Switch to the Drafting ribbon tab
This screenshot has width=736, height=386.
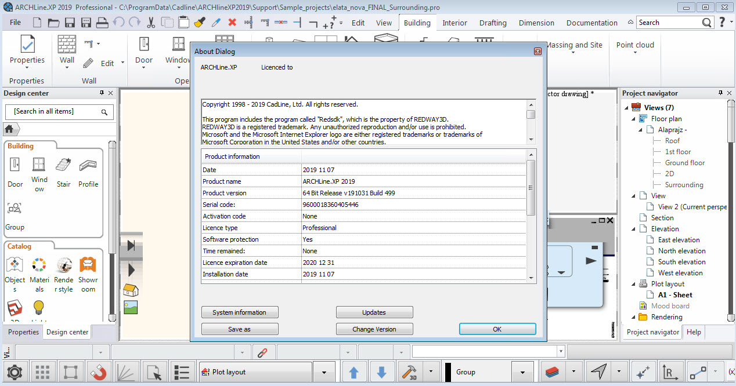[x=493, y=23]
